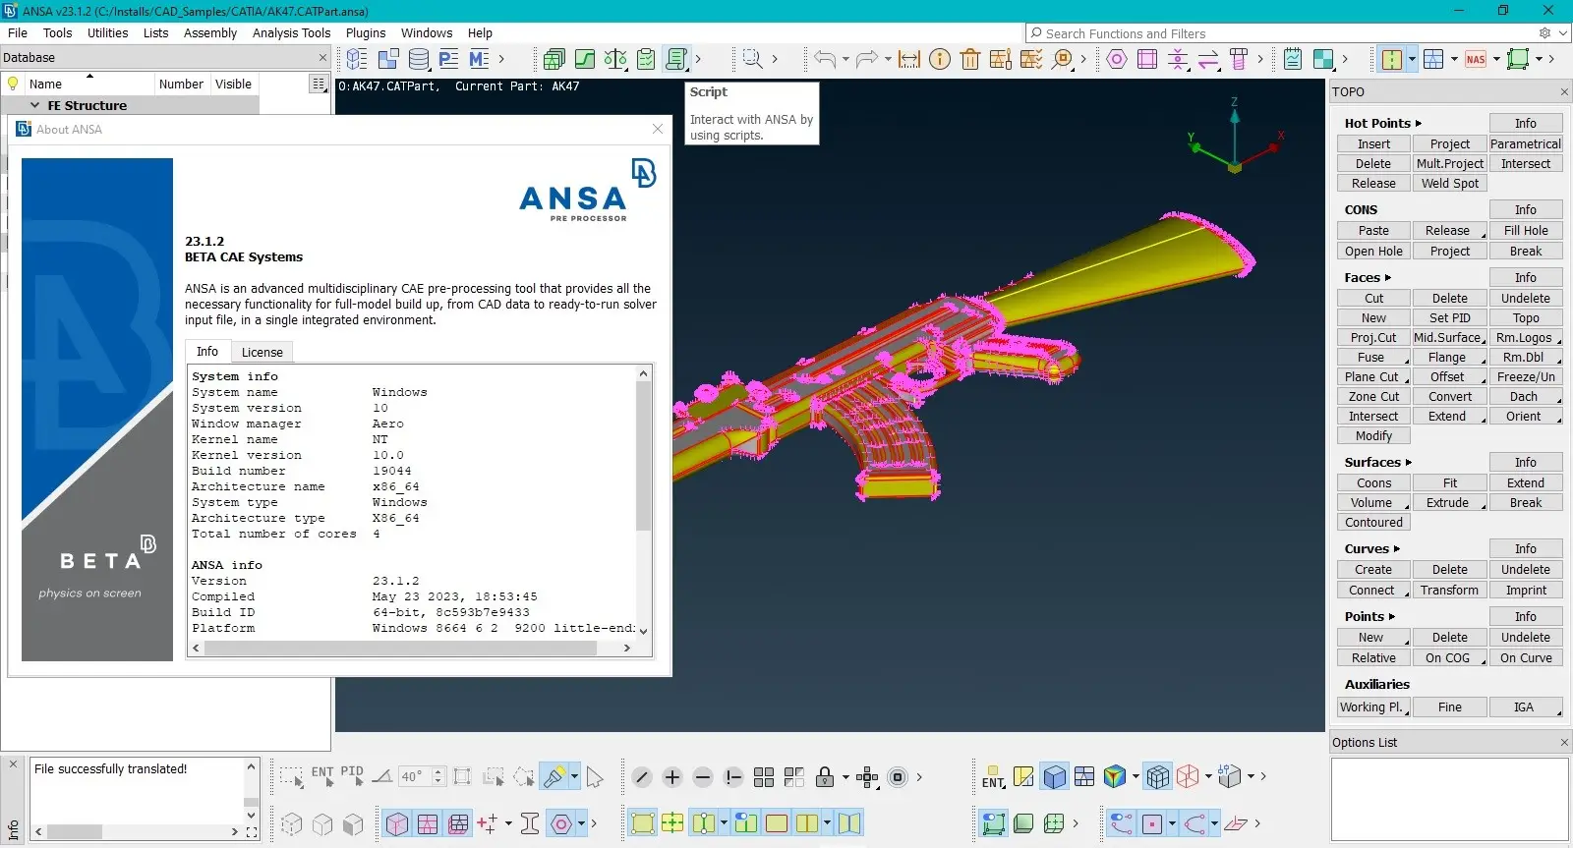
Task: Toggle the yellow face with corner handles button
Action: tap(643, 823)
